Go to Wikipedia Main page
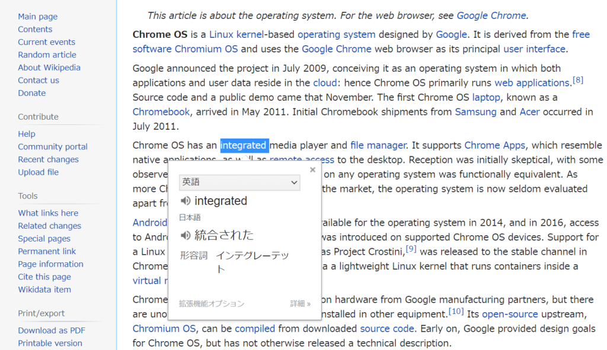This screenshot has width=607, height=350. 37,17
